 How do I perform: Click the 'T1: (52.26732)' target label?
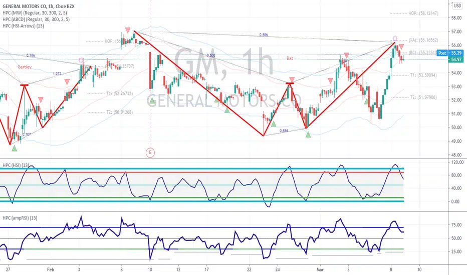119,93
